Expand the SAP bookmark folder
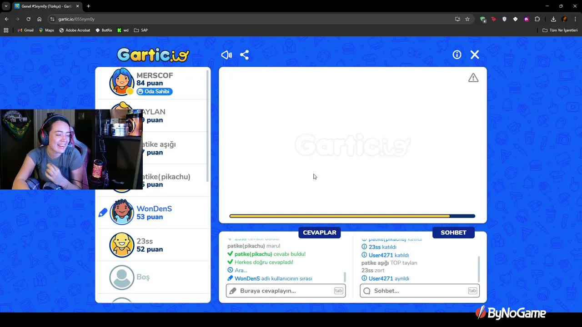582x327 pixels. [x=141, y=30]
